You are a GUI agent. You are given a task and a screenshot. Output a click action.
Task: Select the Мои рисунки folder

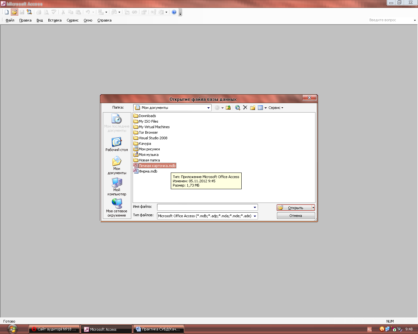tap(147, 149)
